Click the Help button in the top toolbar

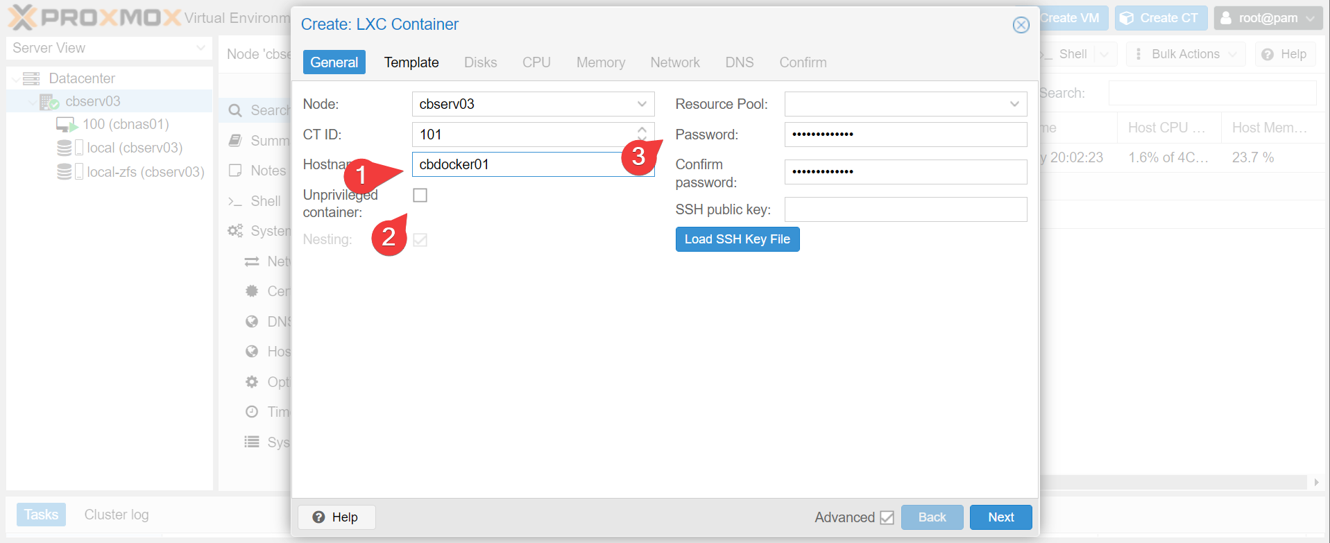coord(1284,54)
